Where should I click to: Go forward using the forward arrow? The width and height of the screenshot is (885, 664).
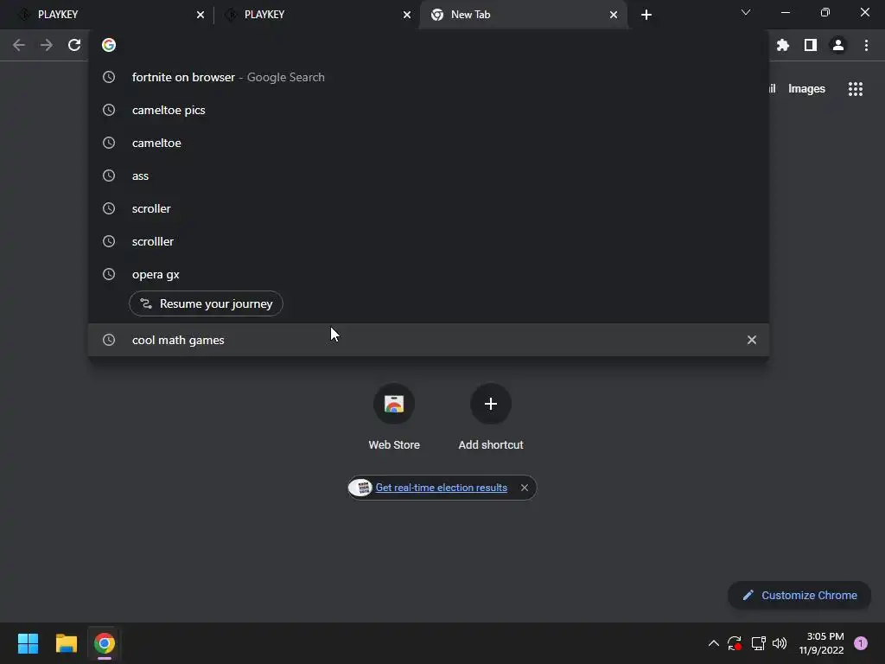[x=47, y=45]
